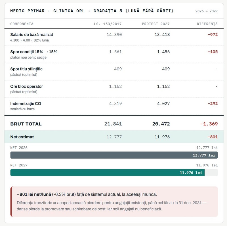Select the 'Indemnizație CO' row label
The image size is (227, 226).
(x=26, y=103)
